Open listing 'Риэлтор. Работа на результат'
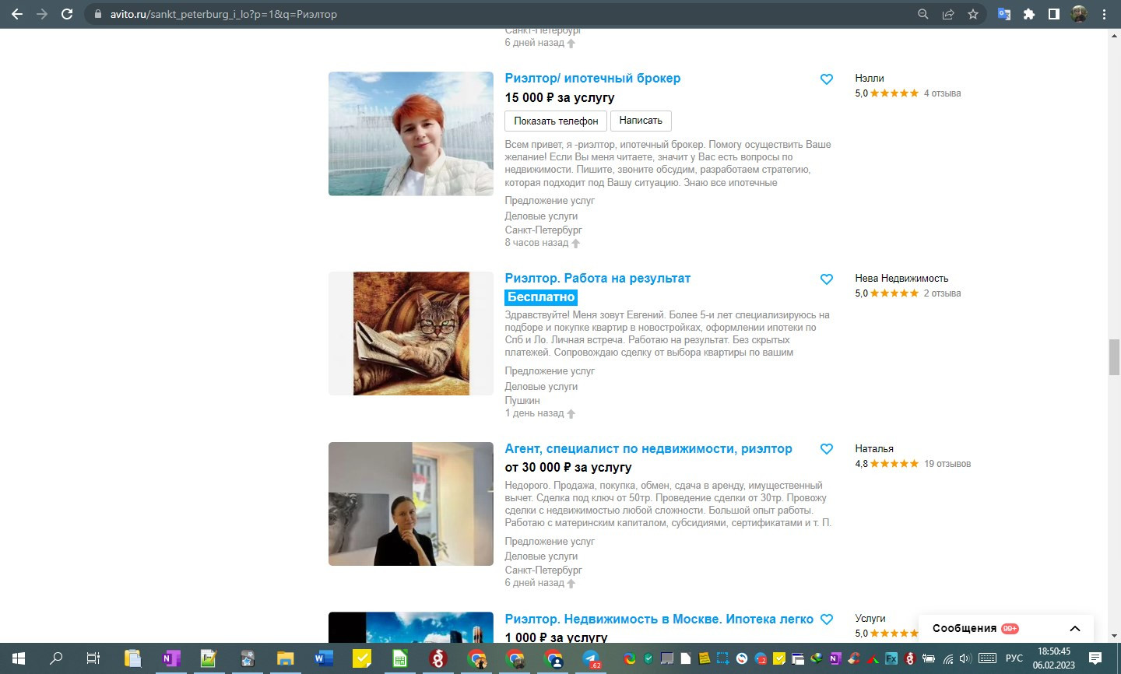 597,278
